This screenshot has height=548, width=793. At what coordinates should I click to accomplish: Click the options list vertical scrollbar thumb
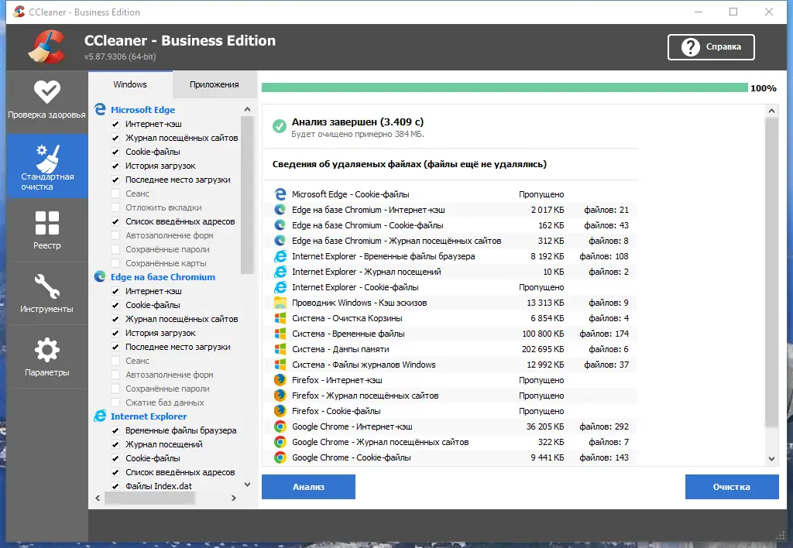[247, 194]
